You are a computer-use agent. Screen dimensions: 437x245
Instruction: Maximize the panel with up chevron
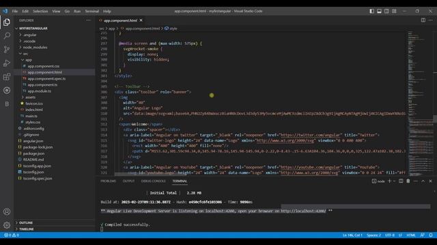tap(423, 181)
